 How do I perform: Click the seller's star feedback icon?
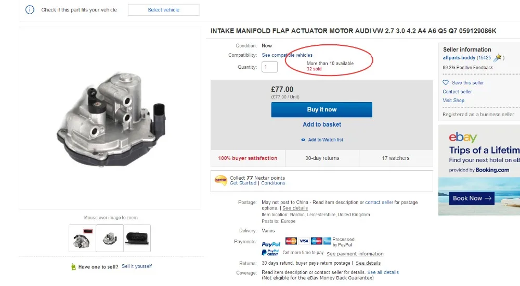pos(498,57)
